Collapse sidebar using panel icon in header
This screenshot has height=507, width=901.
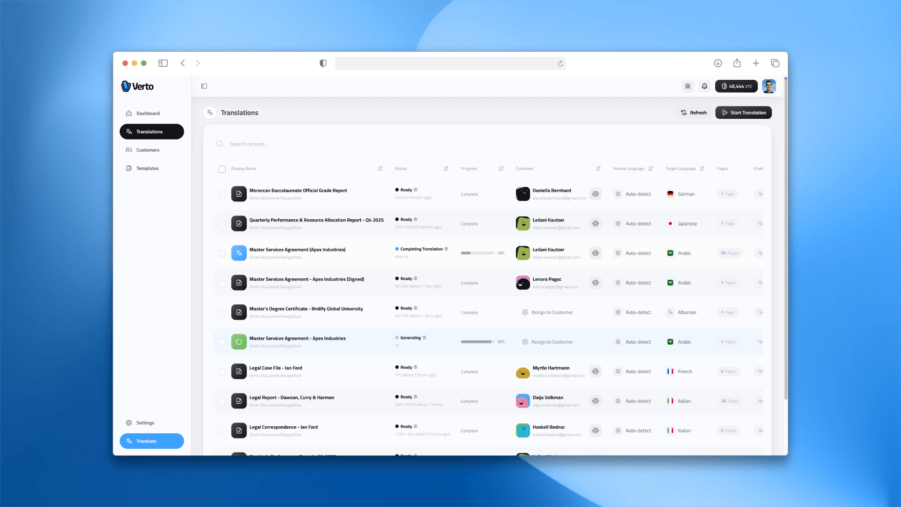(204, 86)
